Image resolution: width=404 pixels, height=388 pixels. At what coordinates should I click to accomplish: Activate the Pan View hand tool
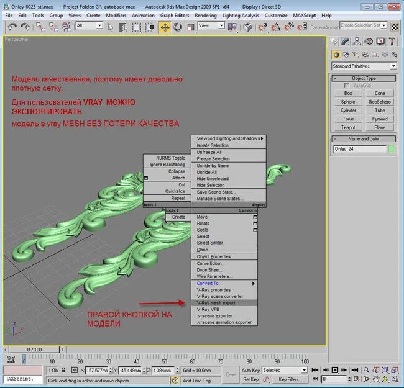[375, 379]
